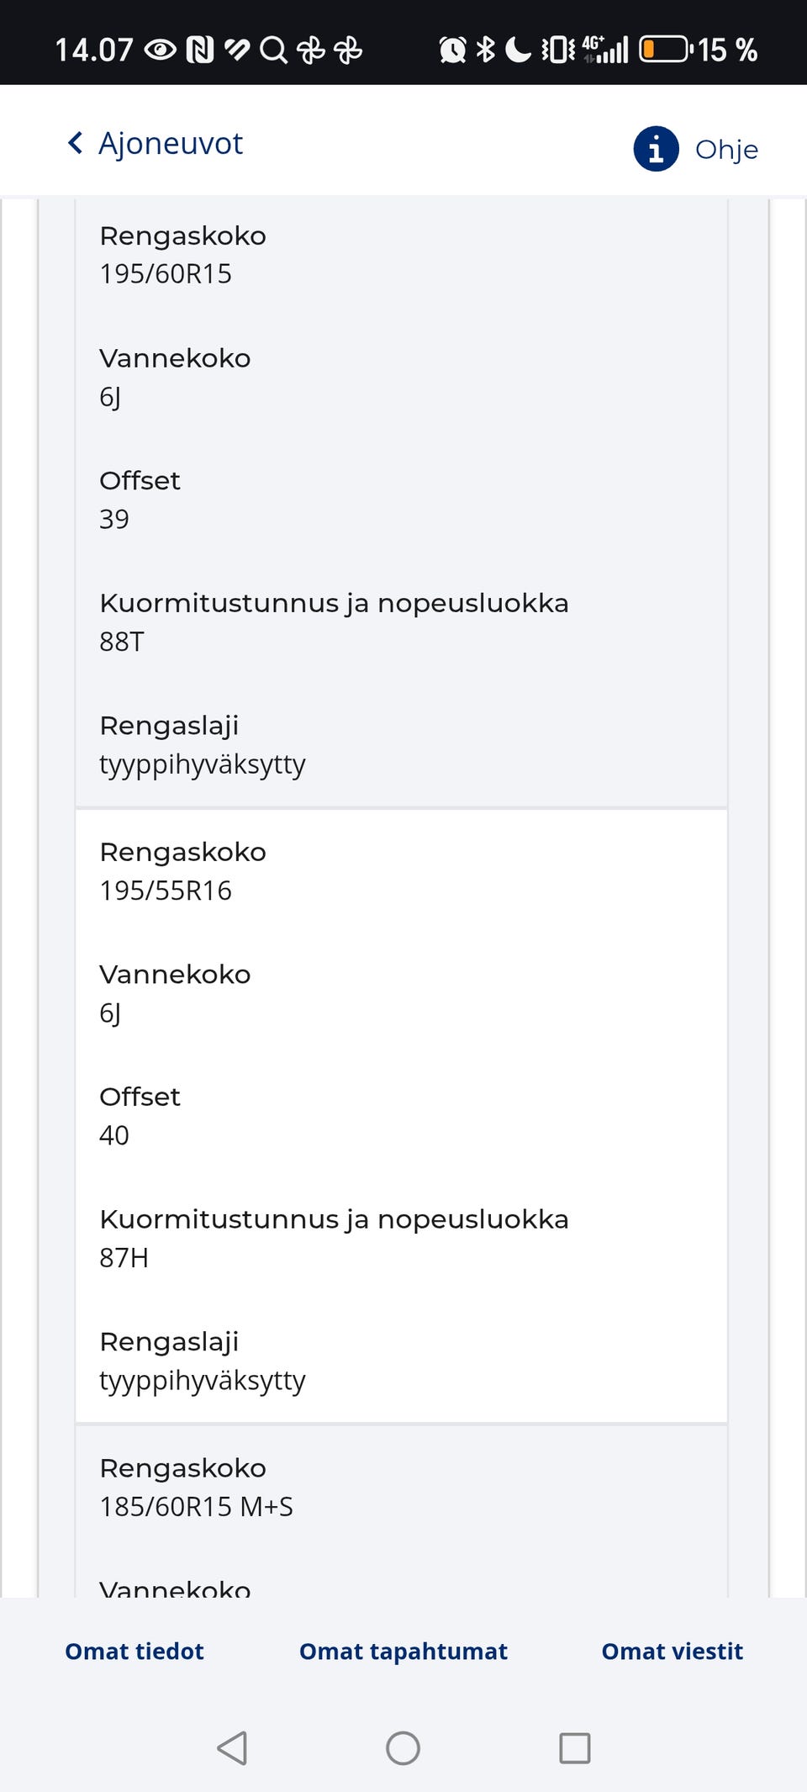Select the 195/60R15 tire size value
The height and width of the screenshot is (1792, 807).
pyautogui.click(x=166, y=274)
